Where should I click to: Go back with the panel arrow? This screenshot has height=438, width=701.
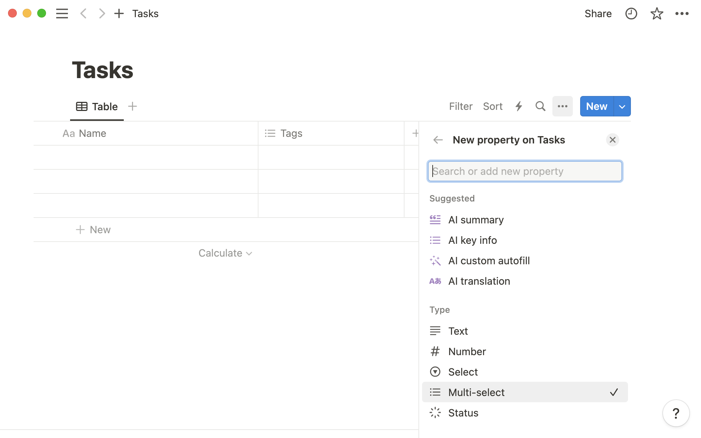click(x=438, y=140)
